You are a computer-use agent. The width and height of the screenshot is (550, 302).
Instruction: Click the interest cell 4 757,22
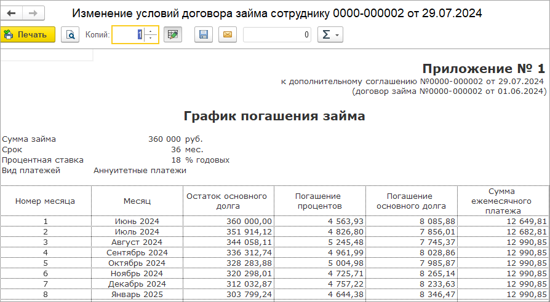(320, 284)
